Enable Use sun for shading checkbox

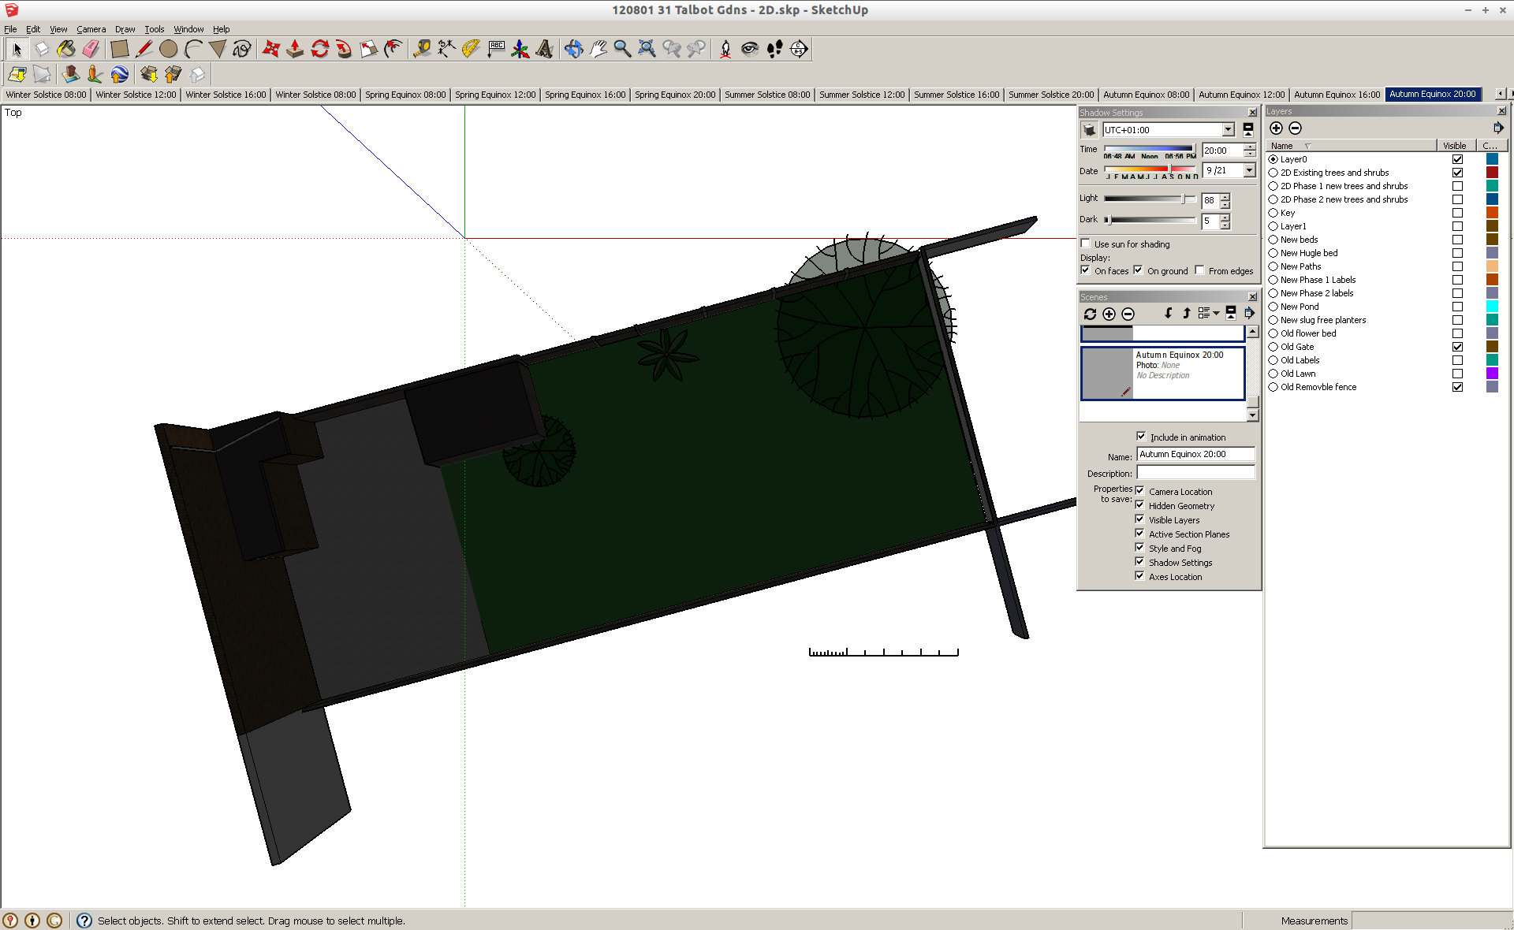pos(1086,244)
